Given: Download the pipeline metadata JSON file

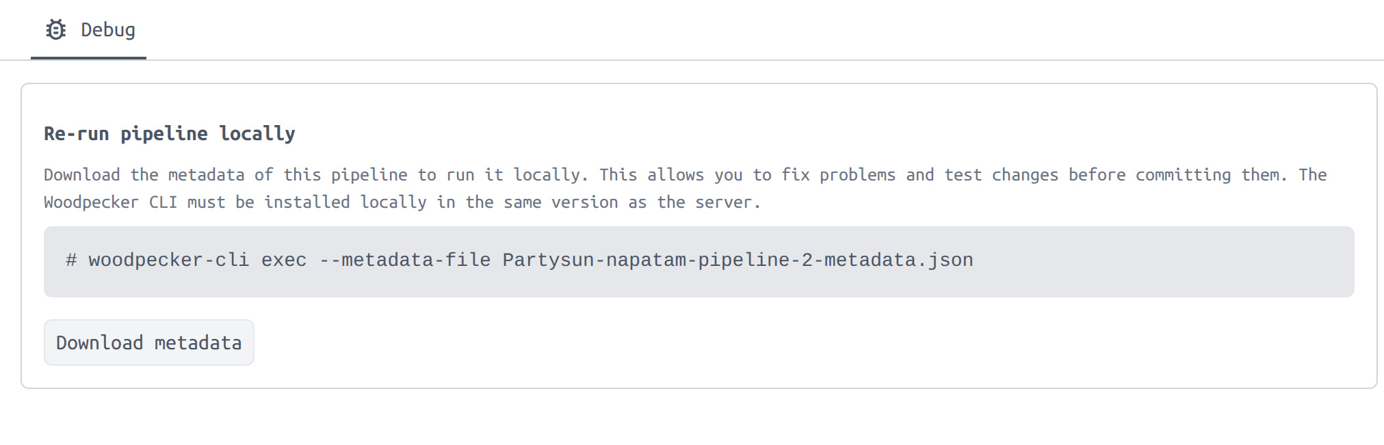Looking at the screenshot, I should point(148,342).
